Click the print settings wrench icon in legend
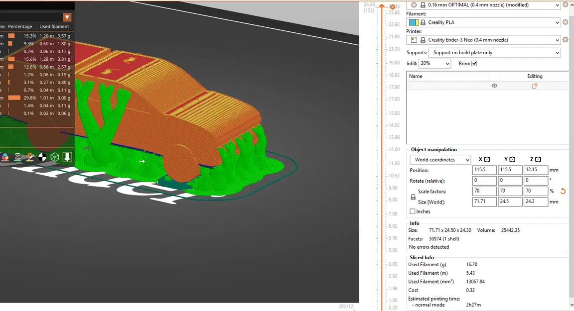574x311 pixels. click(x=30, y=157)
